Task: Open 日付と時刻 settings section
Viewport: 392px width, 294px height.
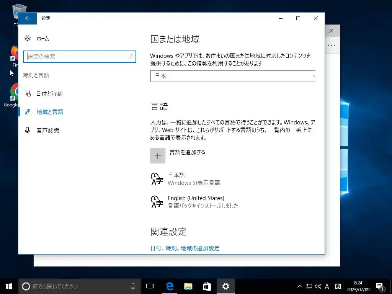Action: 49,93
